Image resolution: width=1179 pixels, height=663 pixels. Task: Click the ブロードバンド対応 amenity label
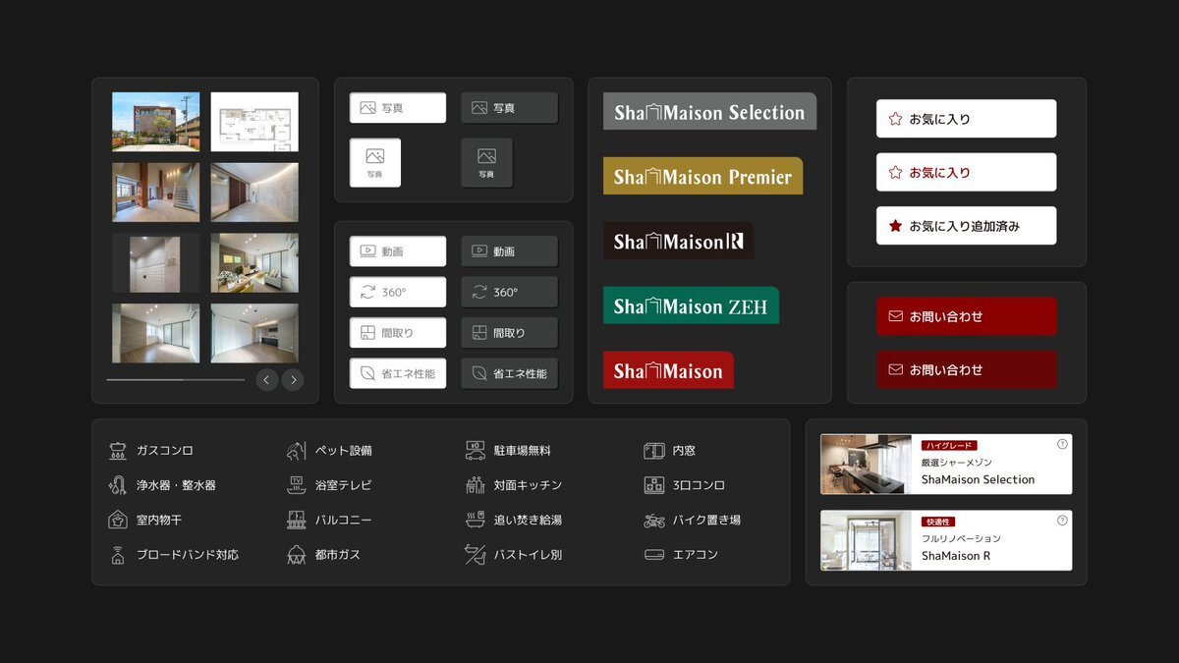(188, 555)
